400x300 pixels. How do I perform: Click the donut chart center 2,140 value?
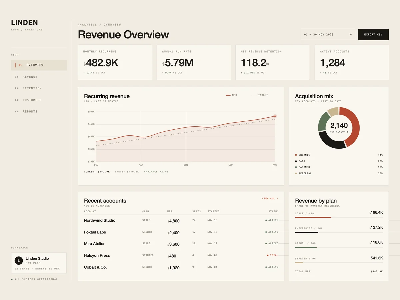point(339,126)
